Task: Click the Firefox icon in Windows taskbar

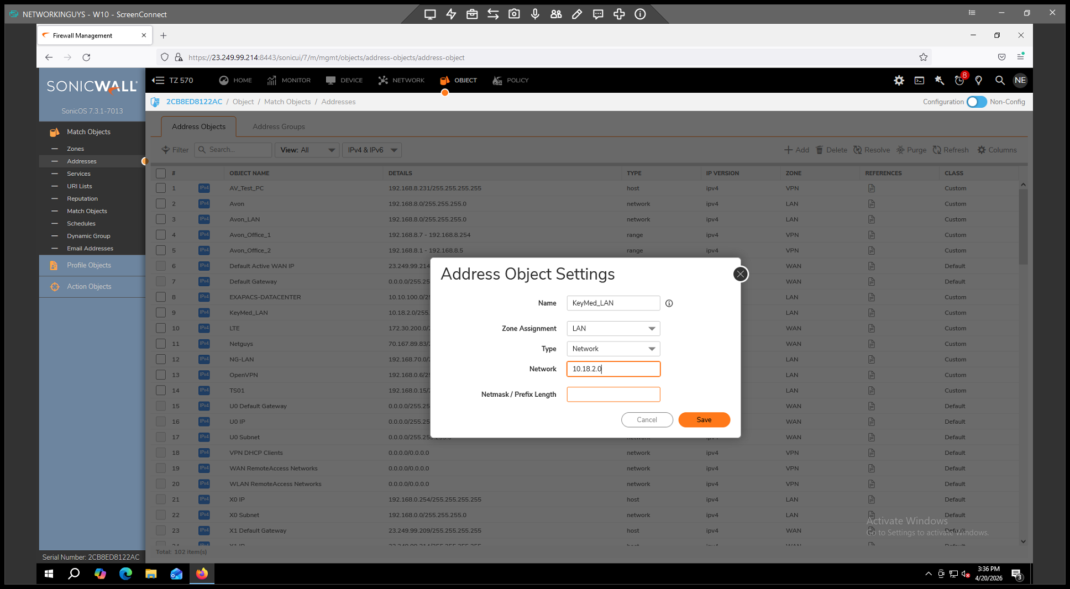Action: tap(202, 574)
